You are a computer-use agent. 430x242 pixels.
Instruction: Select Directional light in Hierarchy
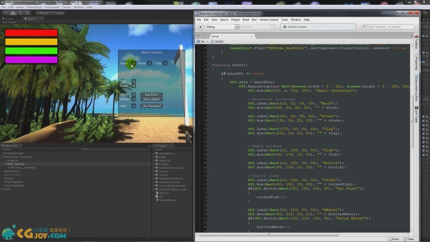tap(13, 153)
